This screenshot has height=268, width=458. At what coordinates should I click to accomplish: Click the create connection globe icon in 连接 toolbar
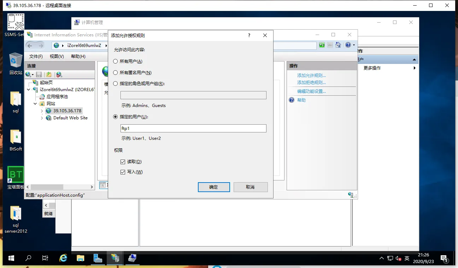(x=28, y=75)
